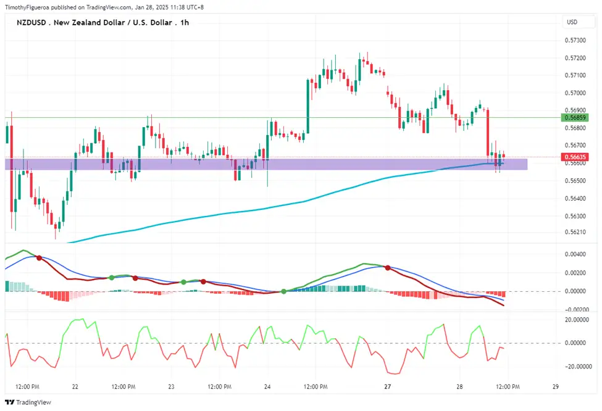Click the 0.56500 price axis label
This screenshot has height=411, width=602.
pyautogui.click(x=575, y=180)
